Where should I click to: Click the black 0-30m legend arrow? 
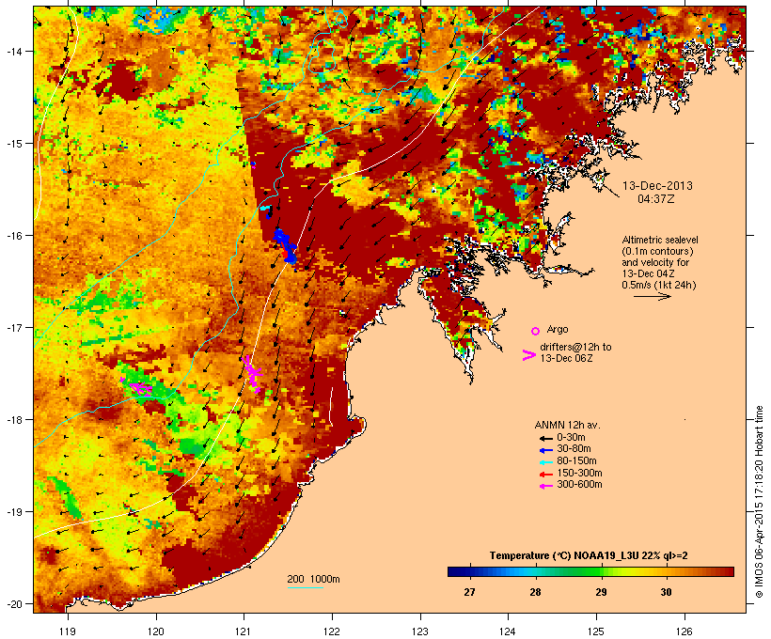tap(546, 438)
